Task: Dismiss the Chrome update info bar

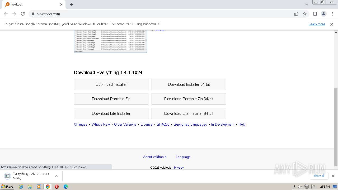Action: coord(332,24)
